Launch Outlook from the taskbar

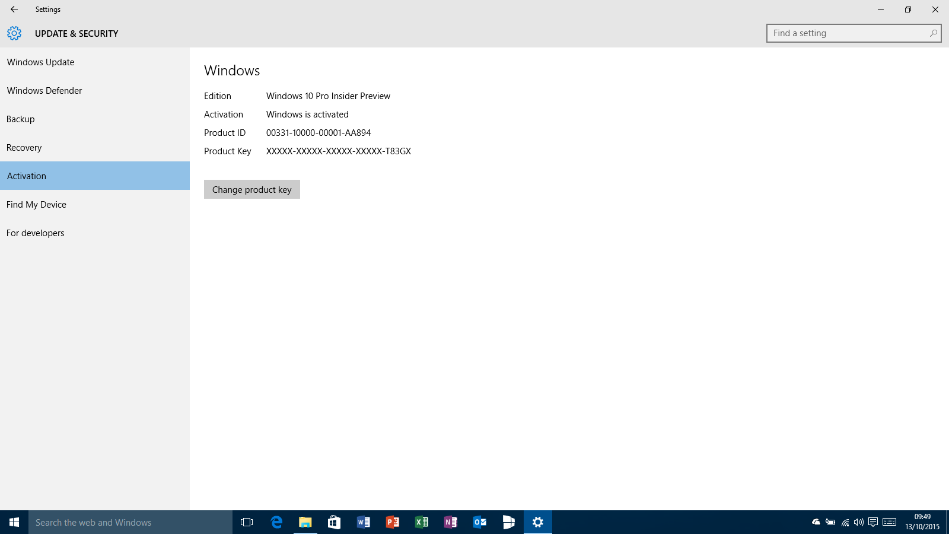[x=480, y=522]
